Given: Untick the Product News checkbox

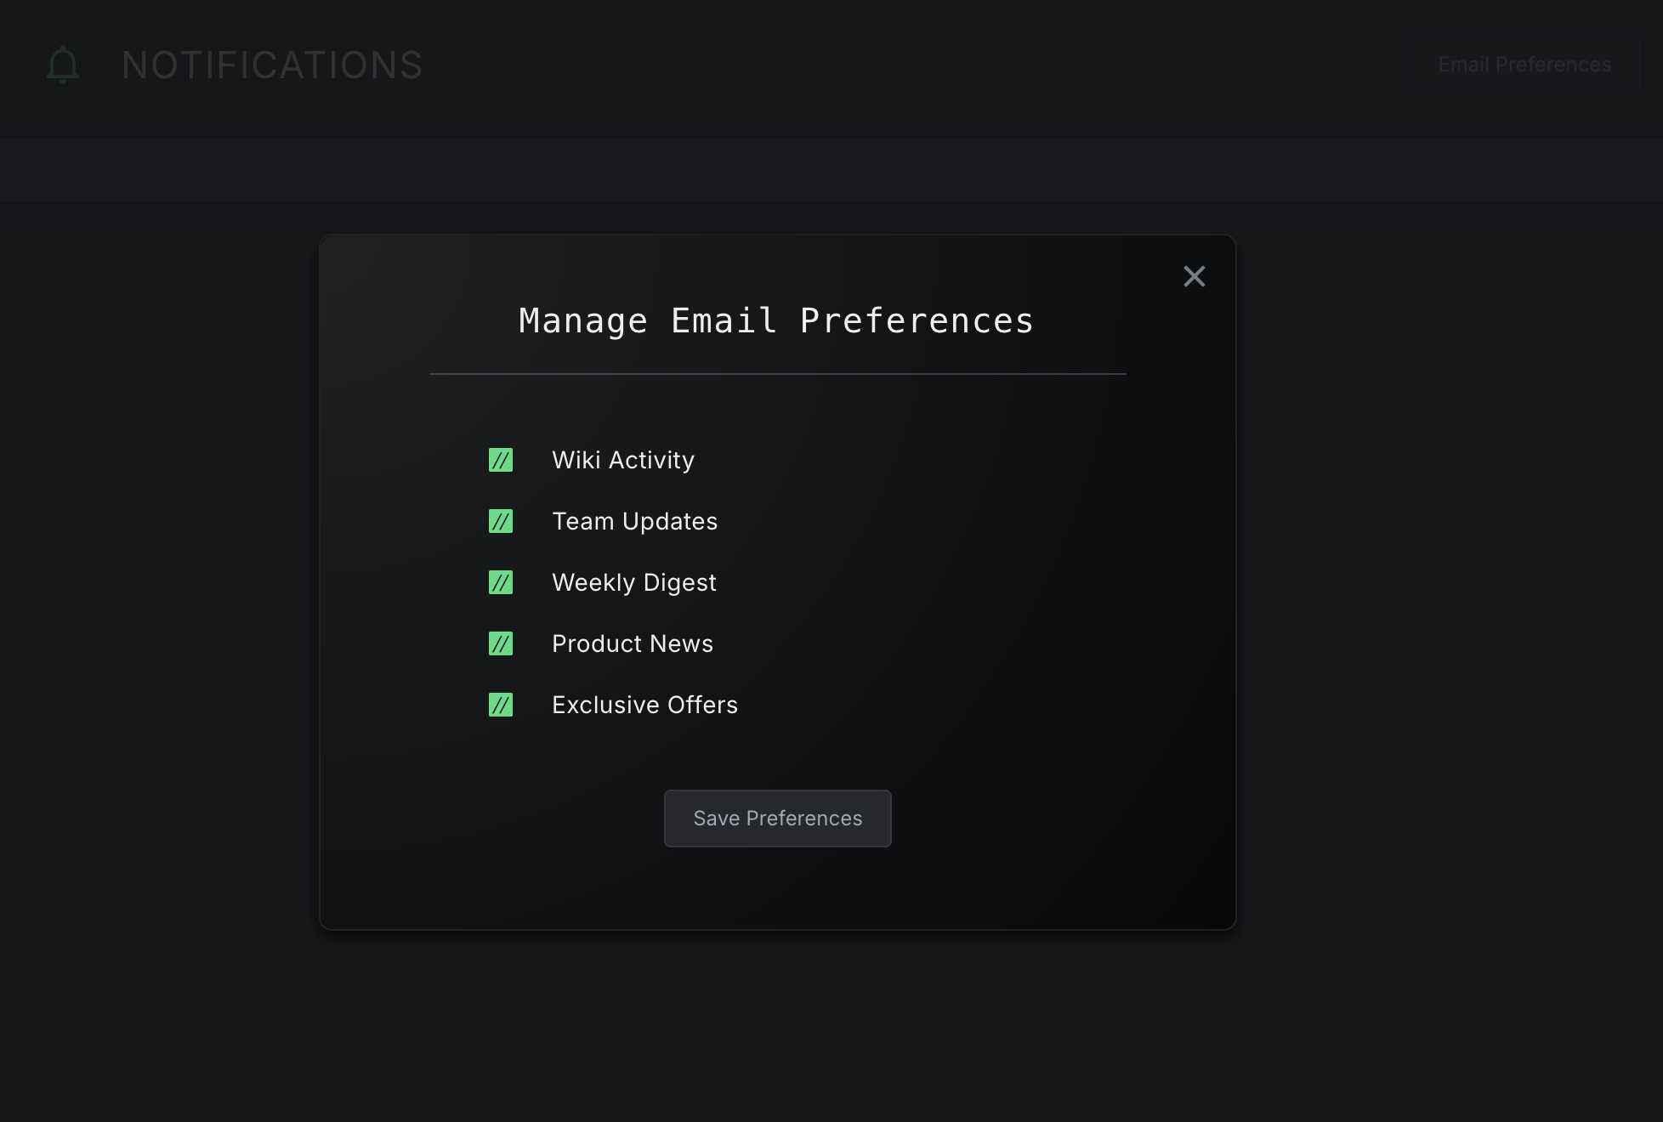Looking at the screenshot, I should click(x=501, y=643).
